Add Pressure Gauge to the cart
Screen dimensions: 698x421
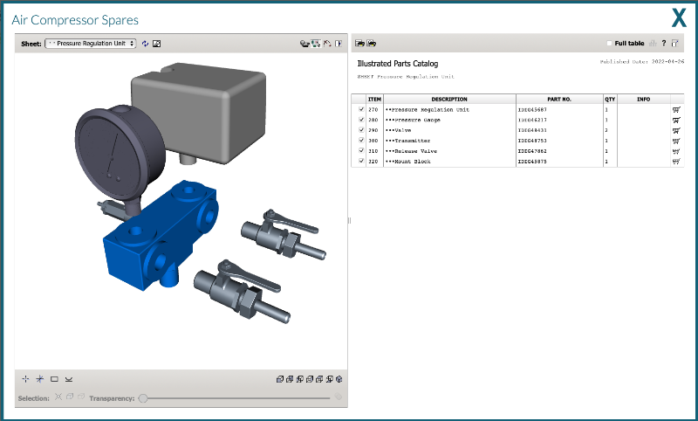(x=677, y=120)
